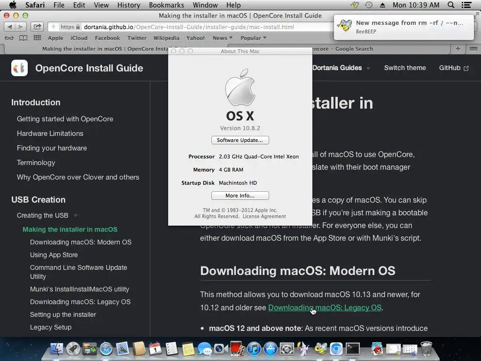Viewport: 481px width, 361px height.
Task: Open the Dortania Guides dropdown
Action: tap(341, 68)
